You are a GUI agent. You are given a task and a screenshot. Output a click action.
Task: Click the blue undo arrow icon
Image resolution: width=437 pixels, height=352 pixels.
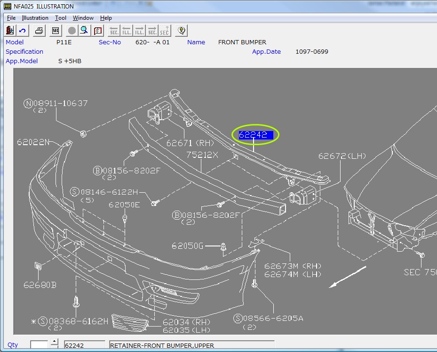tap(23, 31)
